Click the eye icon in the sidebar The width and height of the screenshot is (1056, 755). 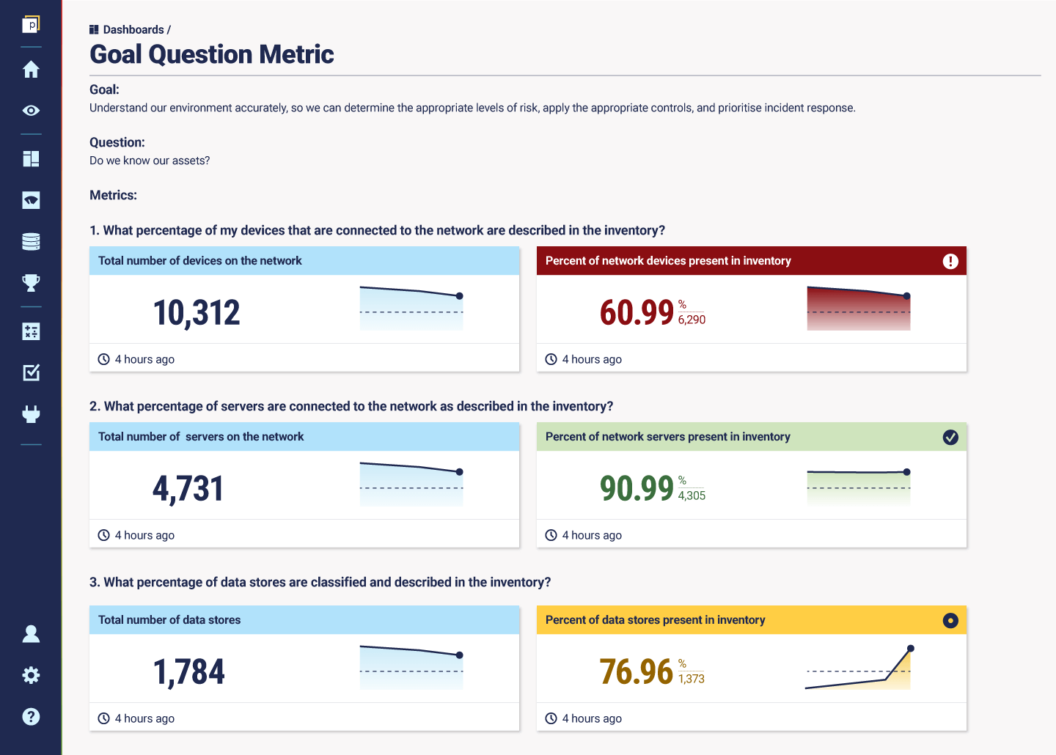(31, 110)
